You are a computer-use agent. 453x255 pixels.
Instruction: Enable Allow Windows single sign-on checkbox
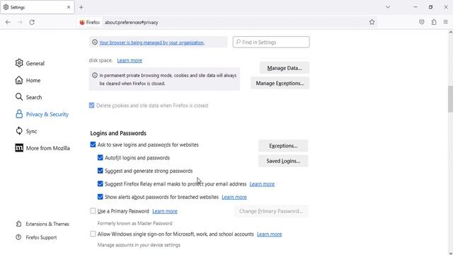(93, 234)
